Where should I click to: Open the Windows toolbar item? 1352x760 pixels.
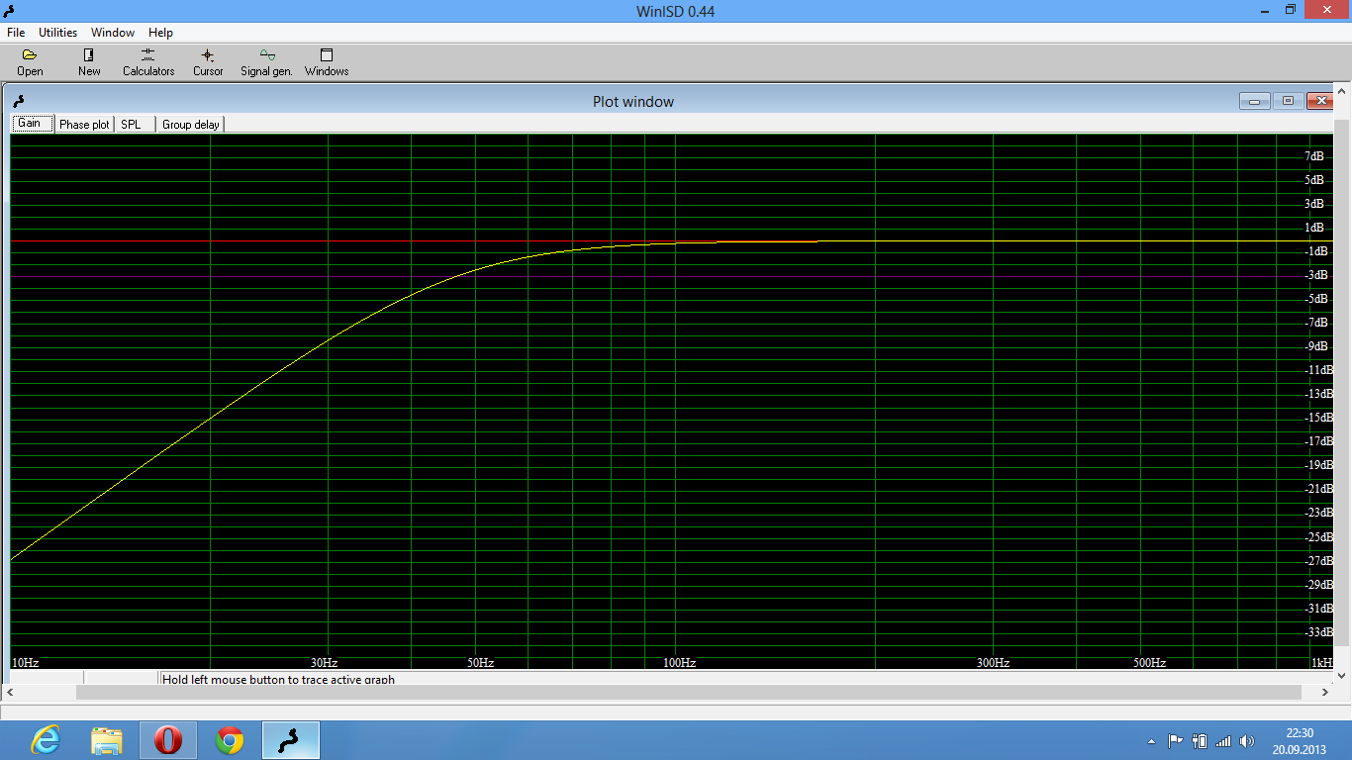pos(327,62)
